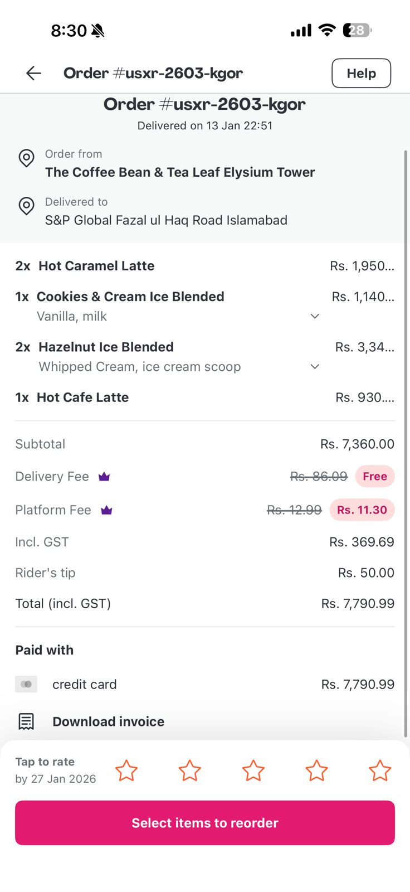Rate the order one star
The width and height of the screenshot is (410, 892).
[x=126, y=770]
